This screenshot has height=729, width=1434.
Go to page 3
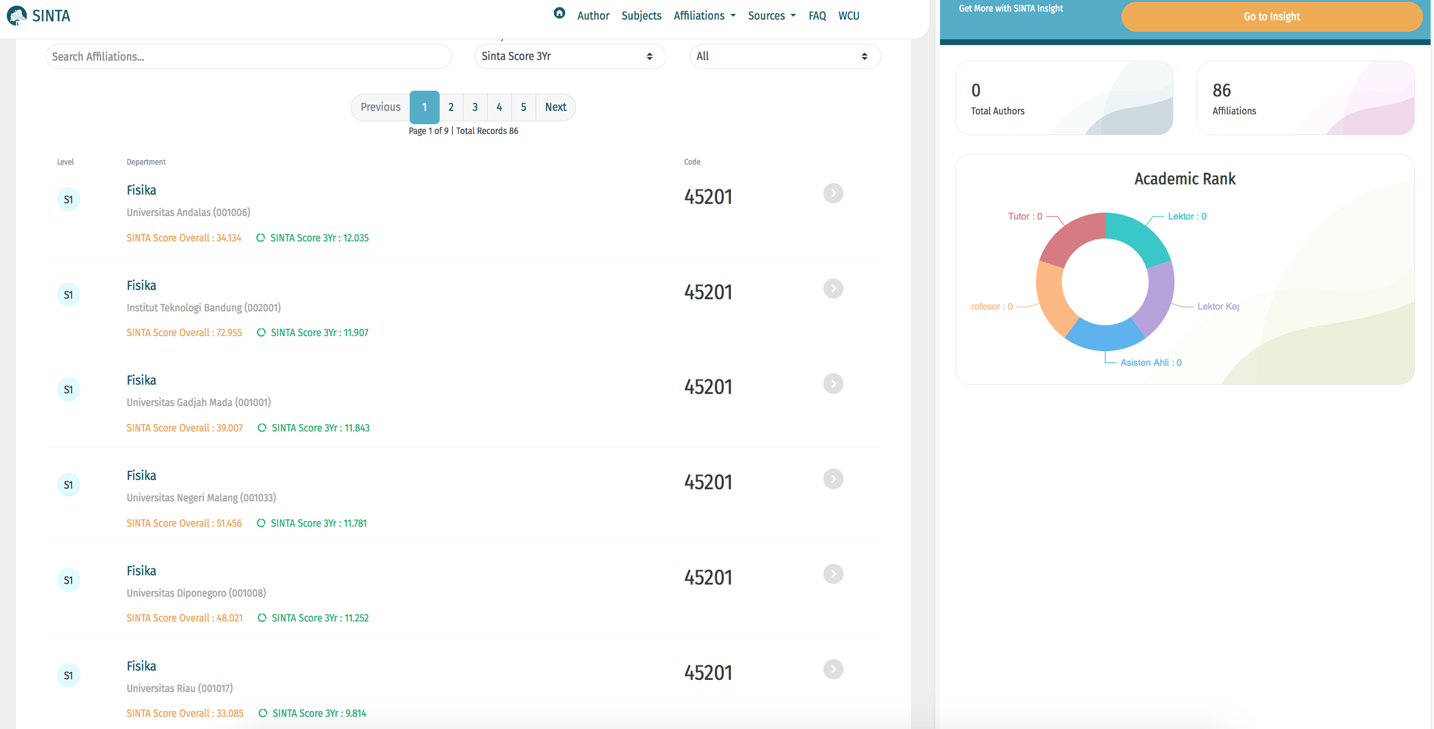[475, 107]
